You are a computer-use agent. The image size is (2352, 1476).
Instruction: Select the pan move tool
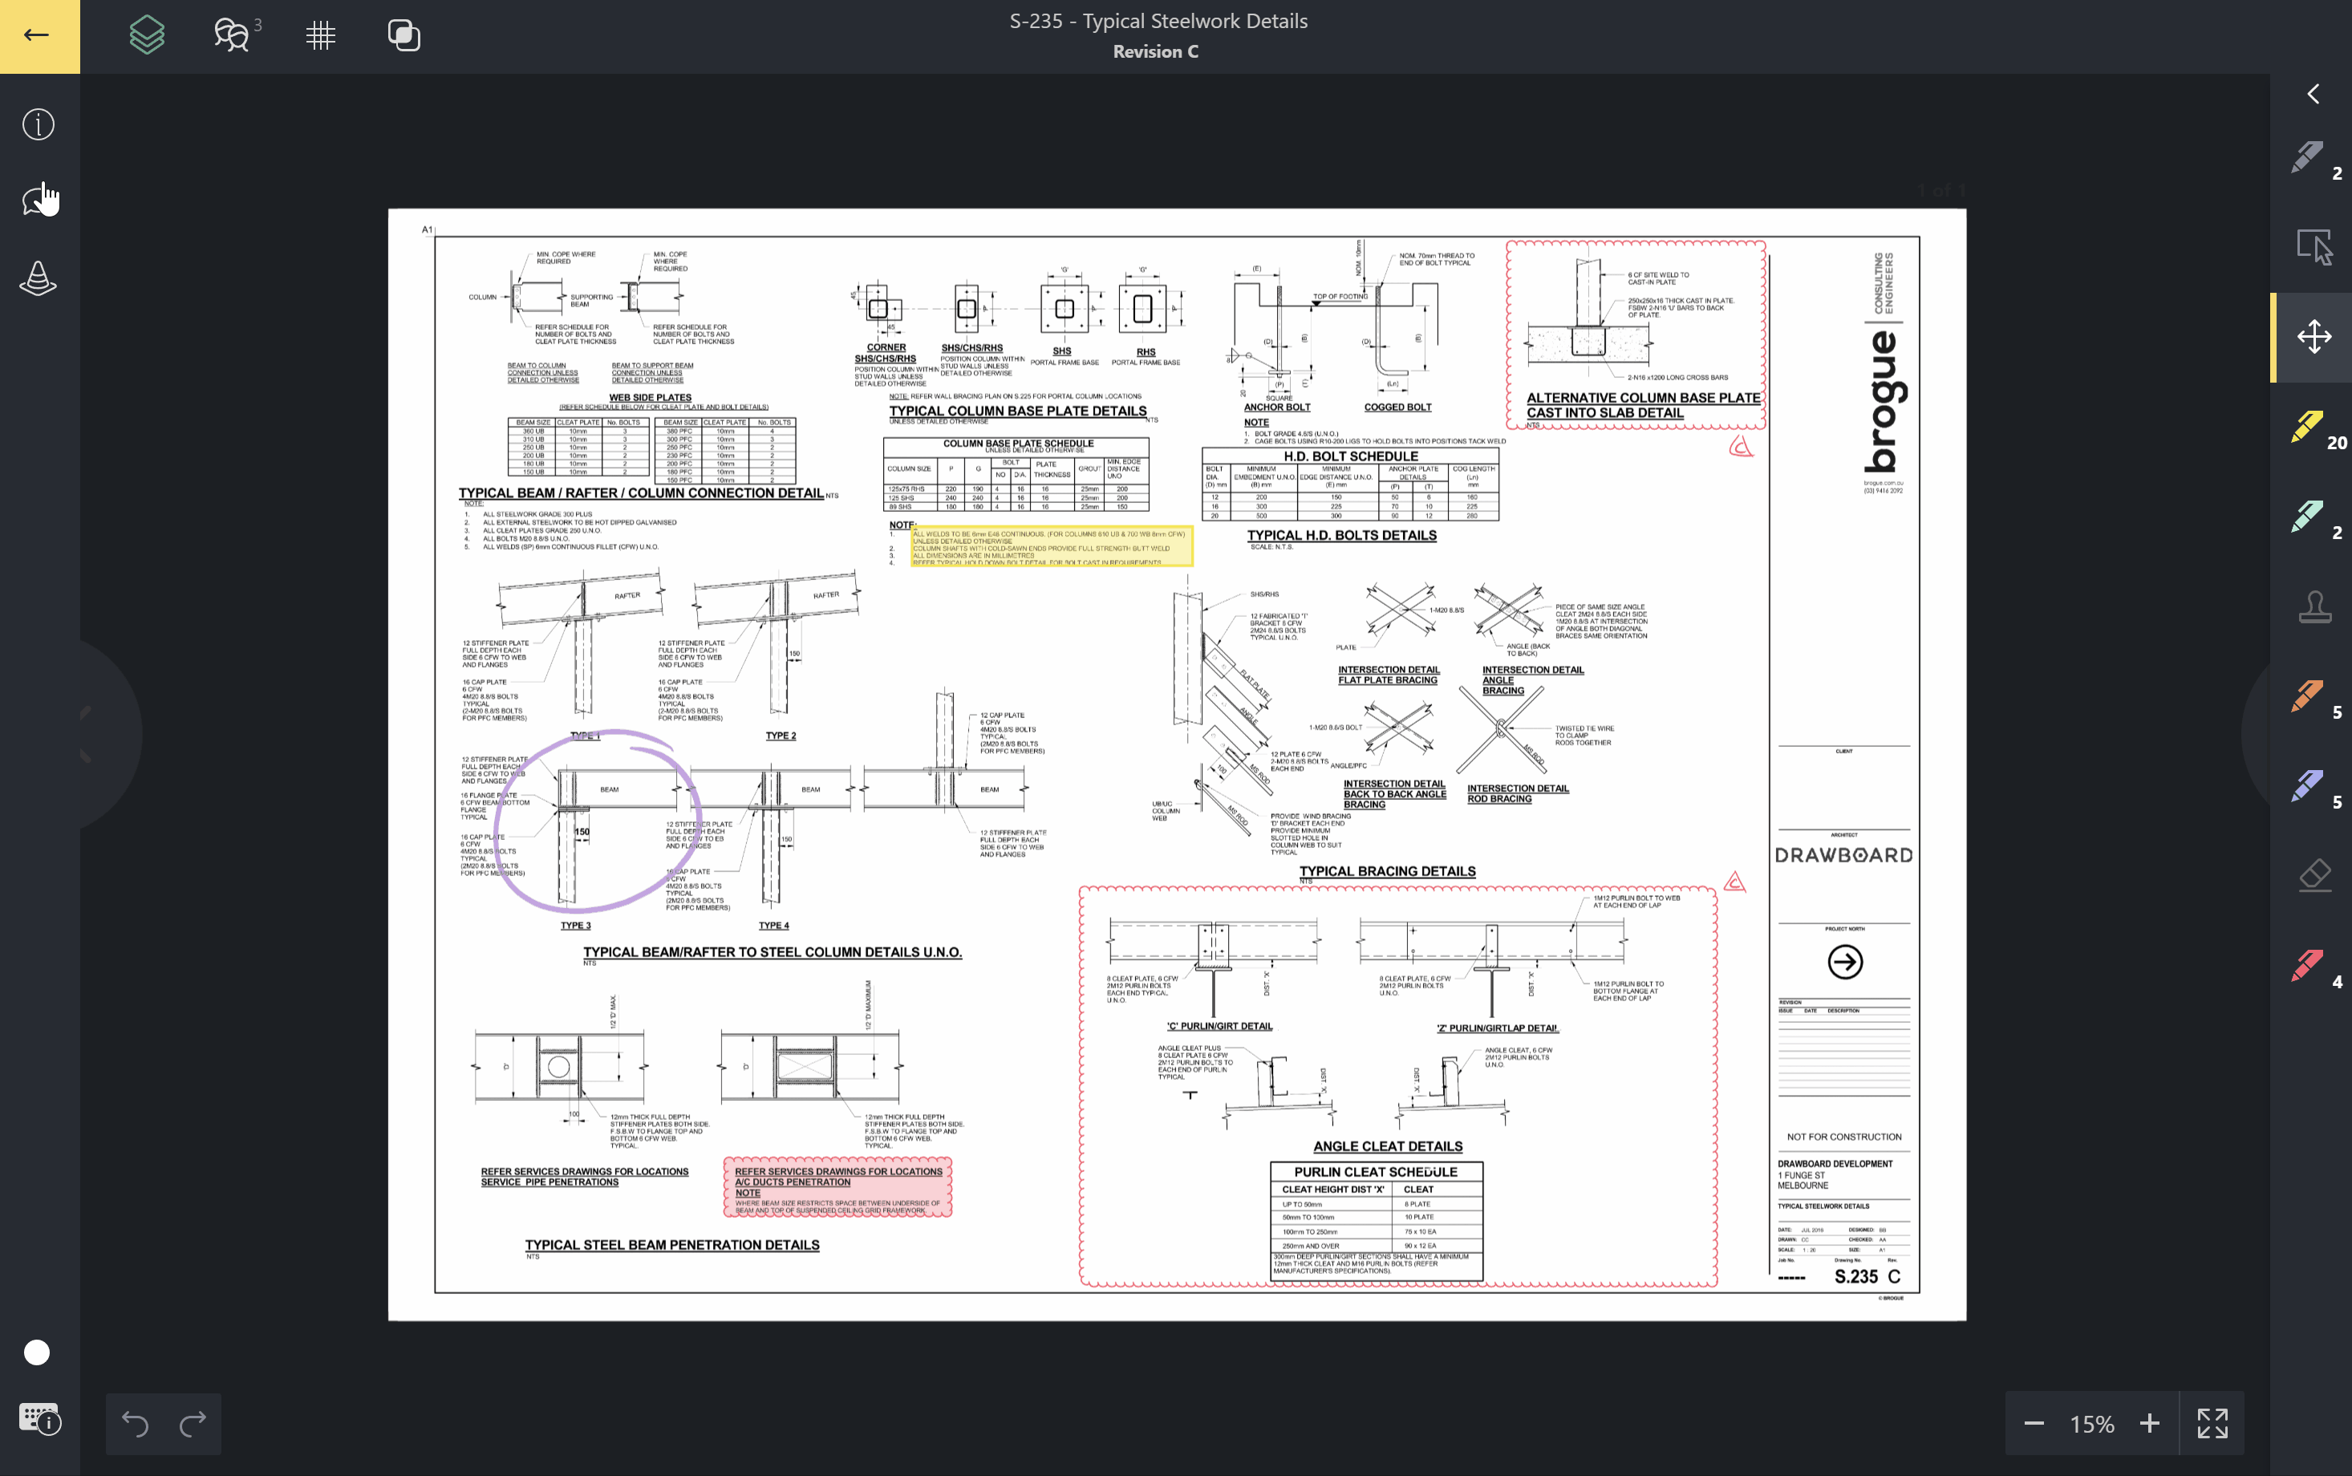(x=2313, y=337)
